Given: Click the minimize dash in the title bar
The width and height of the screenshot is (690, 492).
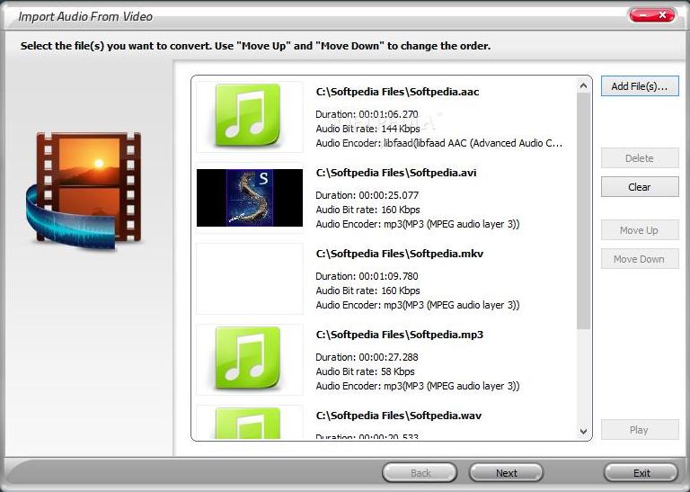Looking at the screenshot, I should [642, 15].
